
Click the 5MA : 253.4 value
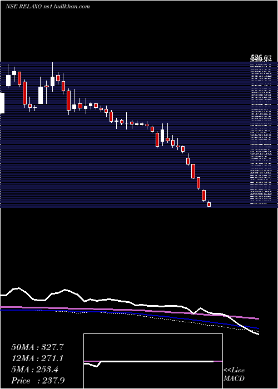coord(35,370)
